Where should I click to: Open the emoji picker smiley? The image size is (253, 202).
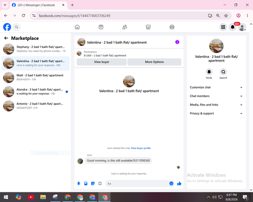(x=171, y=183)
